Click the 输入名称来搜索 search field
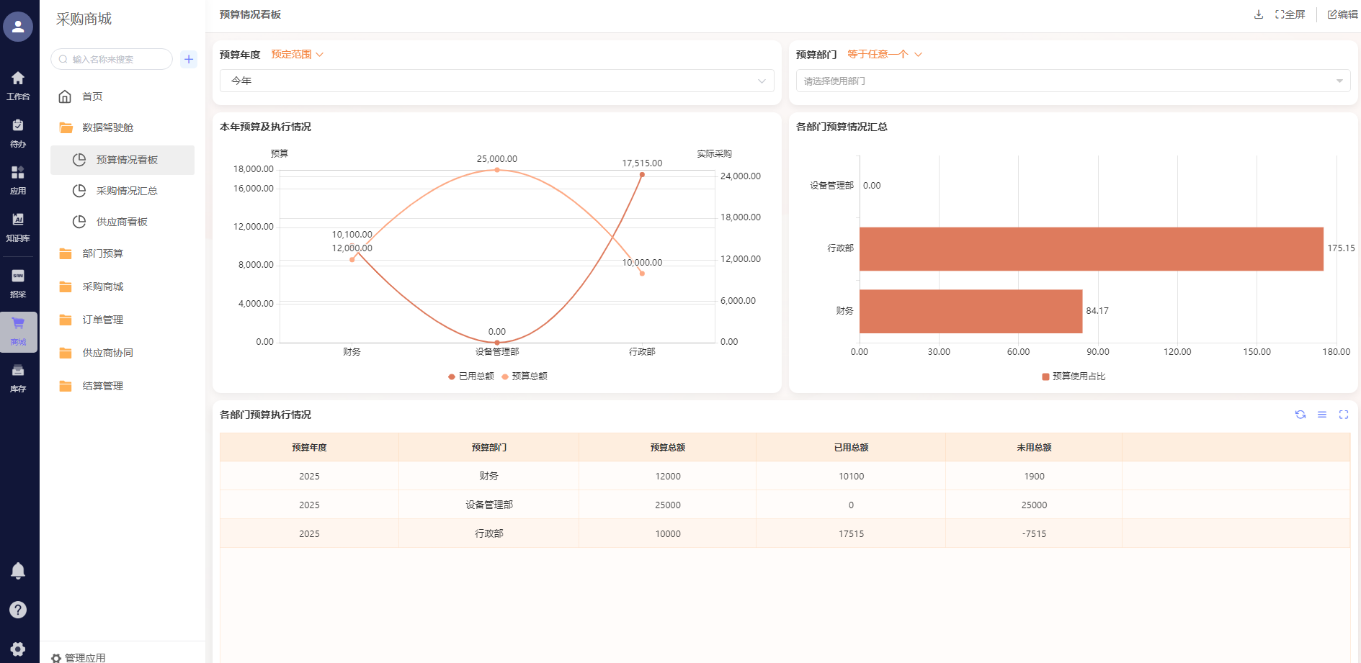The height and width of the screenshot is (663, 1361). (115, 59)
